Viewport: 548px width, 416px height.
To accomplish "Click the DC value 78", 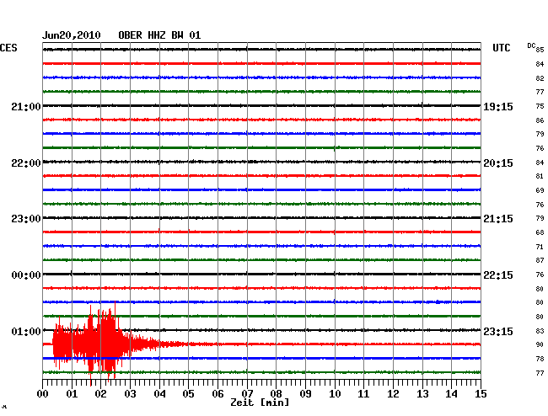I will pyautogui.click(x=540, y=359).
